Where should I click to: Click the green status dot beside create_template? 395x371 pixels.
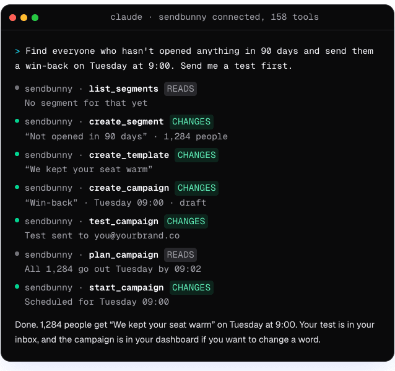(17, 154)
